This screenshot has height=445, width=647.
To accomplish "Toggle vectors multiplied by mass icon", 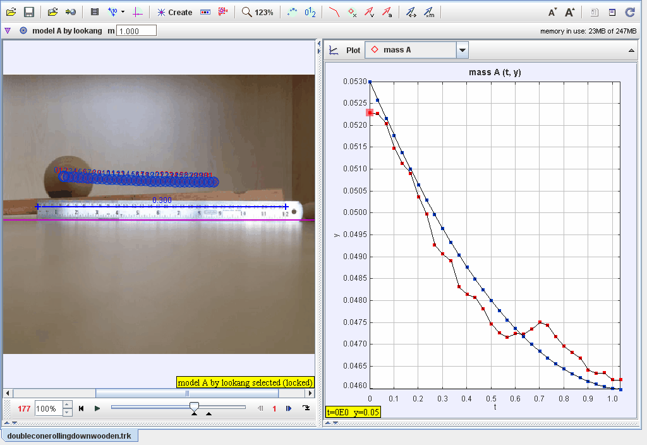I will pyautogui.click(x=429, y=12).
